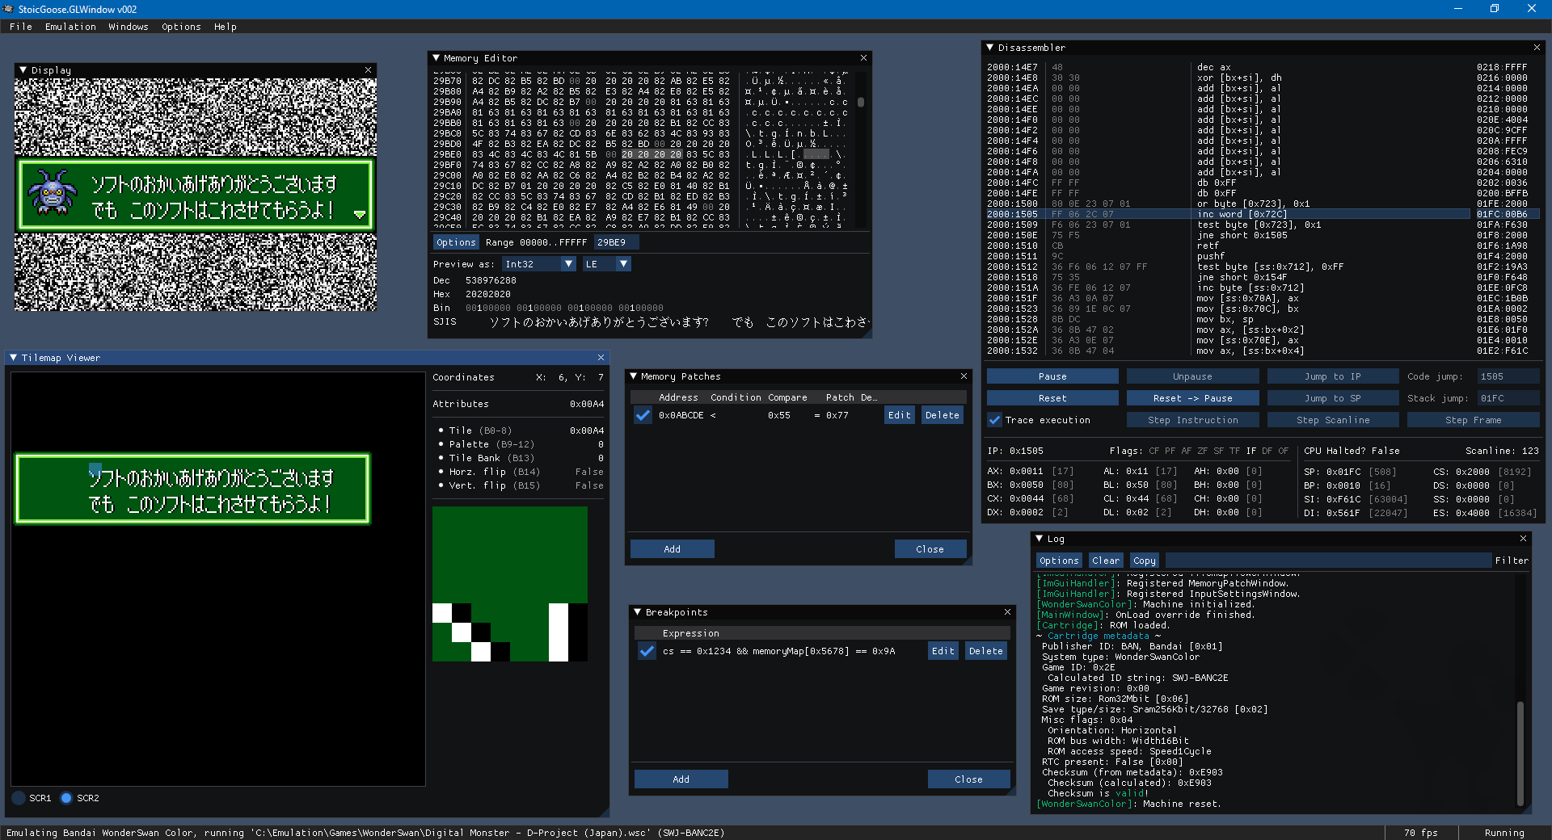Viewport: 1552px width, 840px height.
Task: Click the tile preview image in Tilemap Viewer
Action: tap(510, 584)
